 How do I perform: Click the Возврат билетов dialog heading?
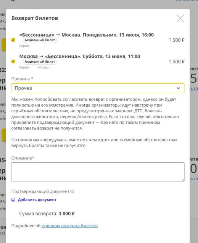(35, 18)
